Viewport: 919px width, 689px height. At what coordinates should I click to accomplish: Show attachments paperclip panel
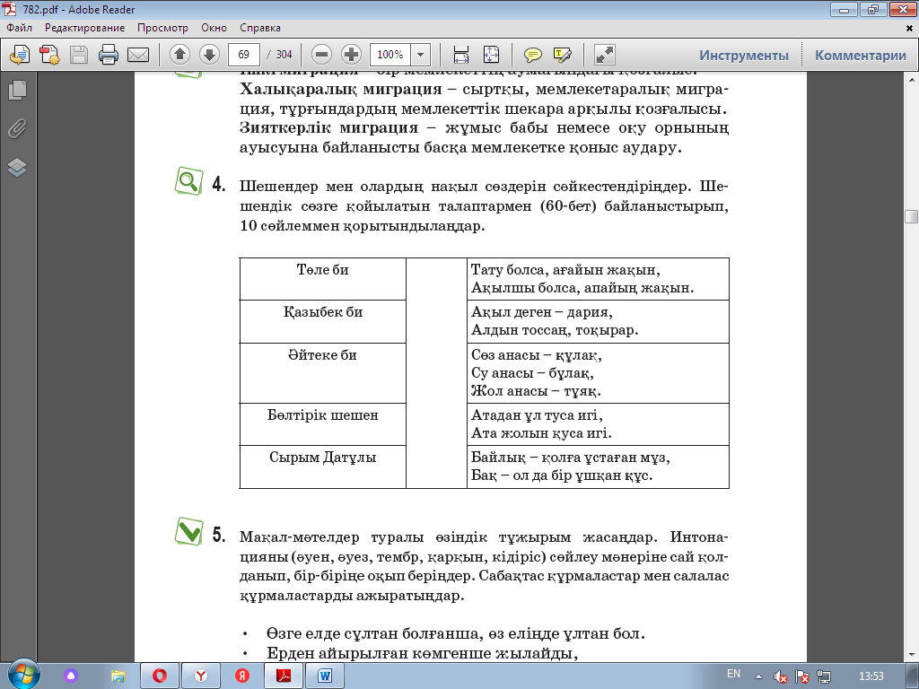point(18,128)
